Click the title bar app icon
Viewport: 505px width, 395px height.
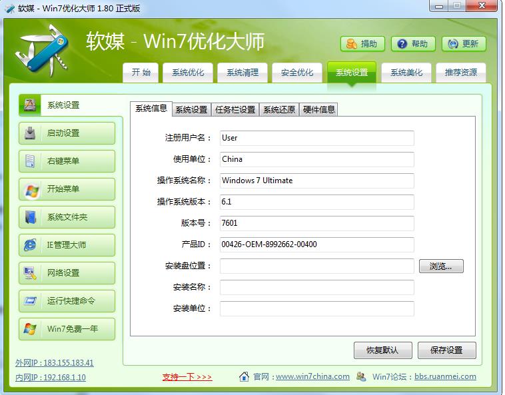(x=10, y=9)
